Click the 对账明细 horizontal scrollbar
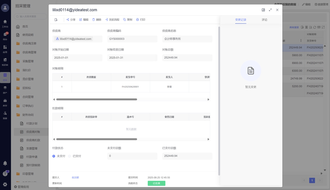 point(97,99)
